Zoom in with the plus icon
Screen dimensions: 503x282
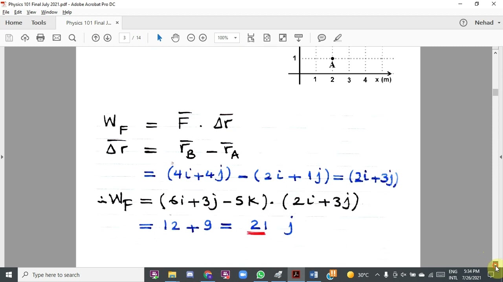[203, 38]
